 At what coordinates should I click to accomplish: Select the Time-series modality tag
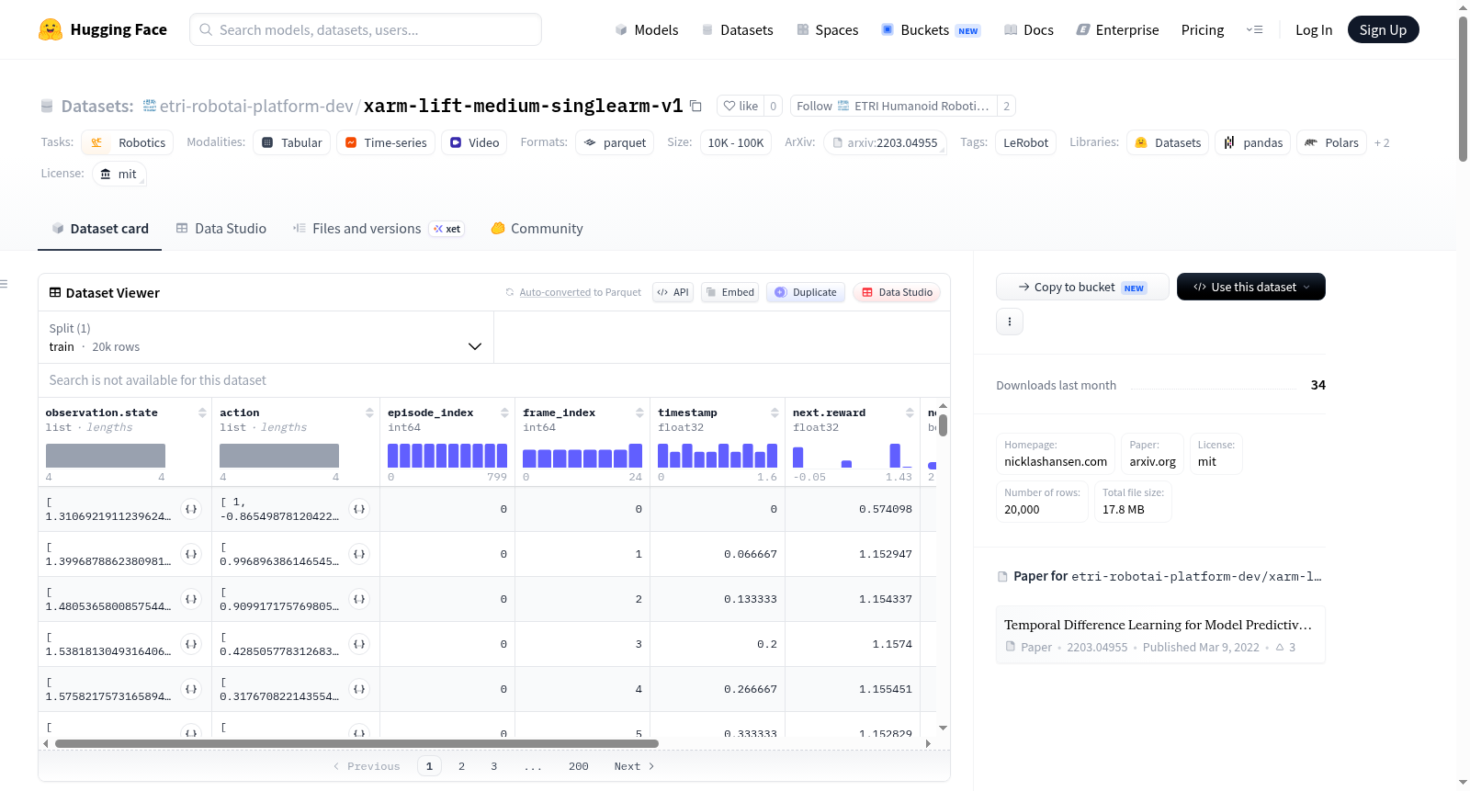pyautogui.click(x=386, y=142)
